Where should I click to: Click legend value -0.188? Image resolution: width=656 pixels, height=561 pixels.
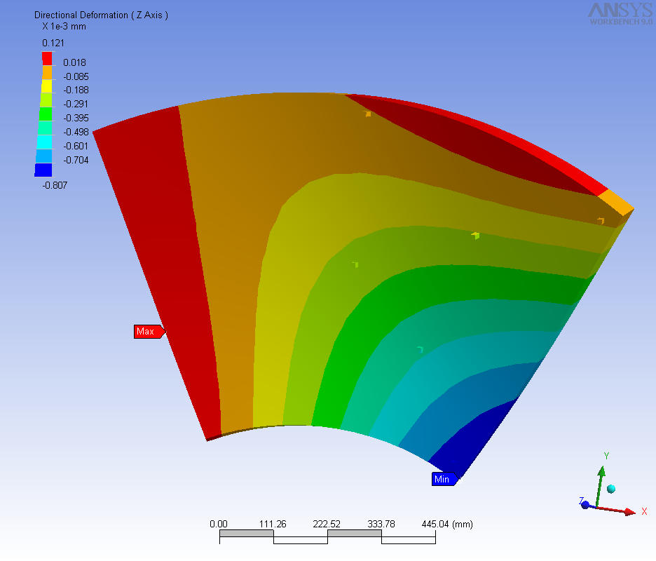[76, 90]
